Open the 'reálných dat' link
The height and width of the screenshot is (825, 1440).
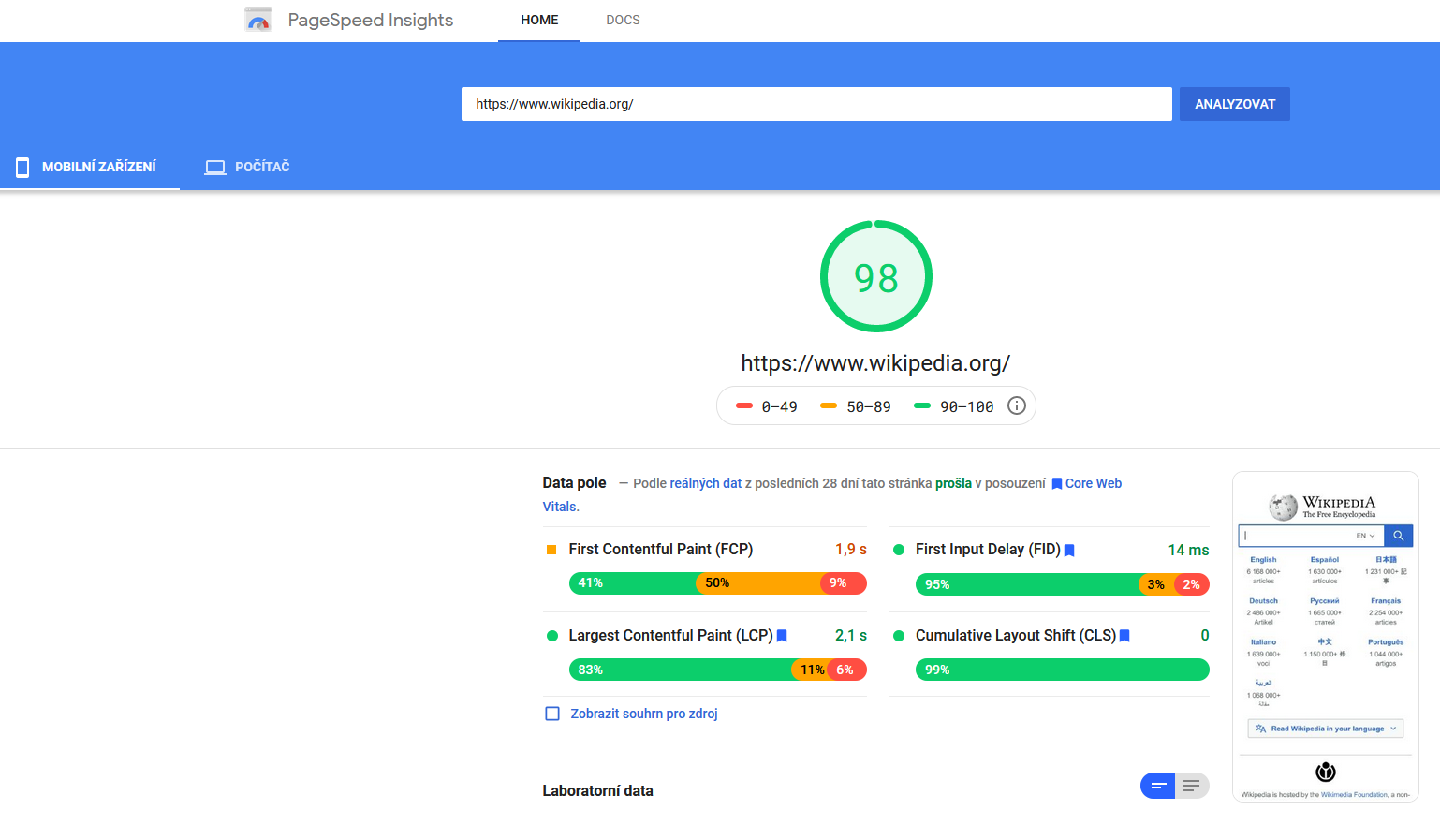click(706, 483)
